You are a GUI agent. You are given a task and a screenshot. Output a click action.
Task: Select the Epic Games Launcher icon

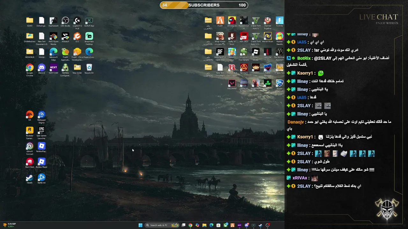42,133
